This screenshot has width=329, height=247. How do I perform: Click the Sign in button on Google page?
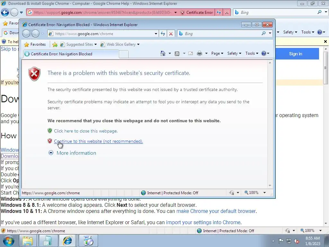point(296,54)
